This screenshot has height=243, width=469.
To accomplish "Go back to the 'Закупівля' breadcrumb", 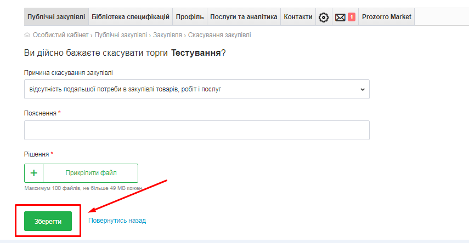I will [x=167, y=35].
